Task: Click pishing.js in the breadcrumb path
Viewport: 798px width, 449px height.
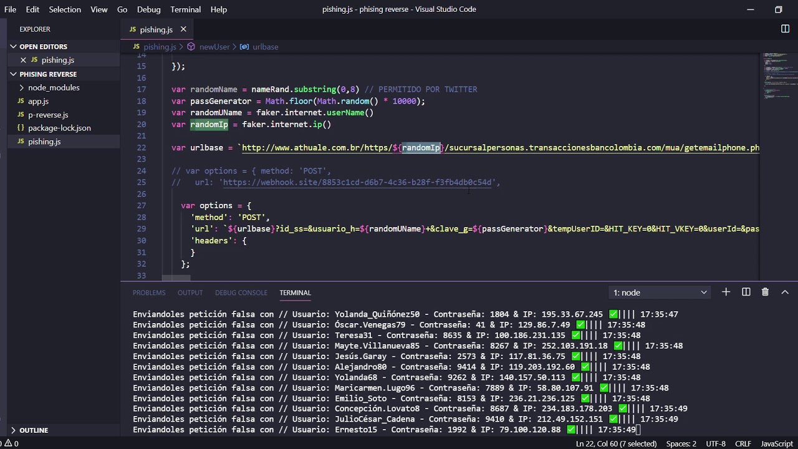Action: pos(160,47)
